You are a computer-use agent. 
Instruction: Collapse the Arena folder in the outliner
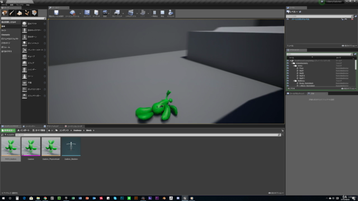pyautogui.click(x=294, y=66)
